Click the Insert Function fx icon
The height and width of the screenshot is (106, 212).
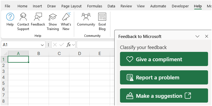(x=69, y=45)
